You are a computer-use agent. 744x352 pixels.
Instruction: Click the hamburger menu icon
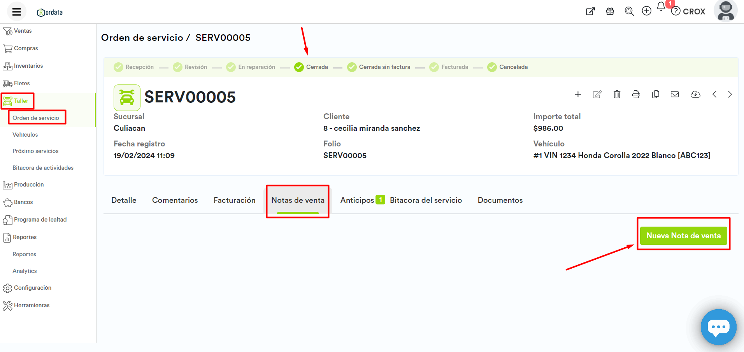pos(16,12)
